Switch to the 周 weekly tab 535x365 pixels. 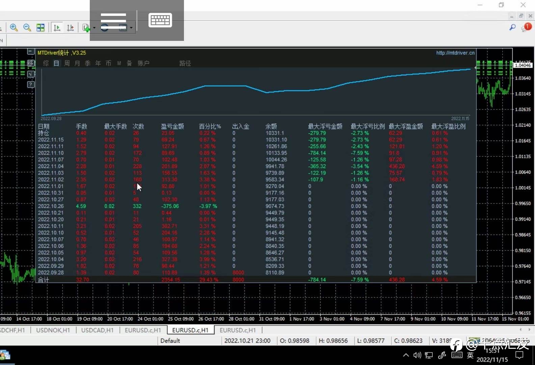tap(67, 63)
